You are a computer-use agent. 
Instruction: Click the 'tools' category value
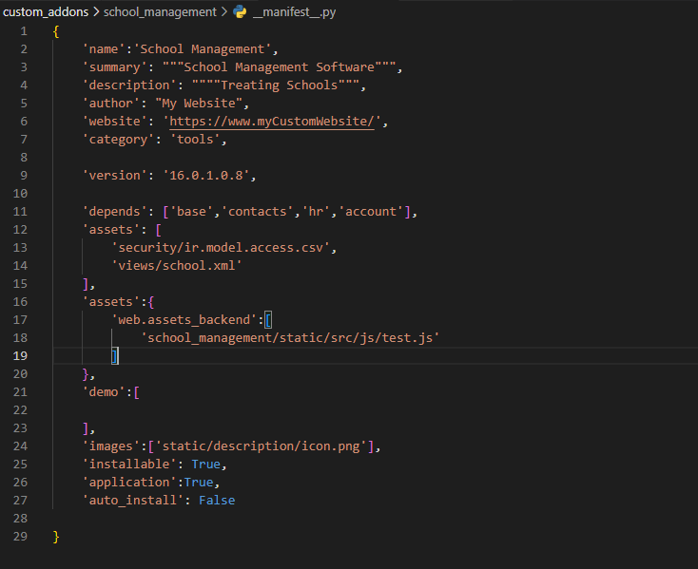(195, 139)
